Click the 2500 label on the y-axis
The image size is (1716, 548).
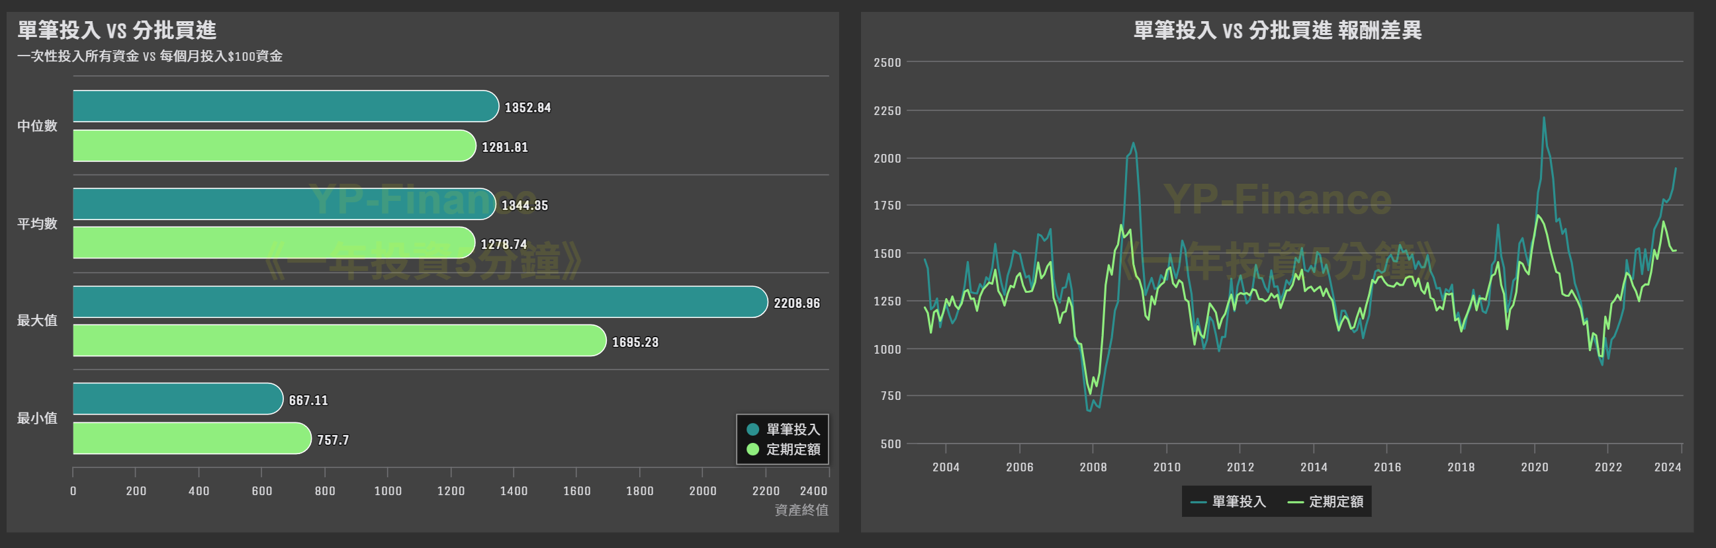click(887, 63)
